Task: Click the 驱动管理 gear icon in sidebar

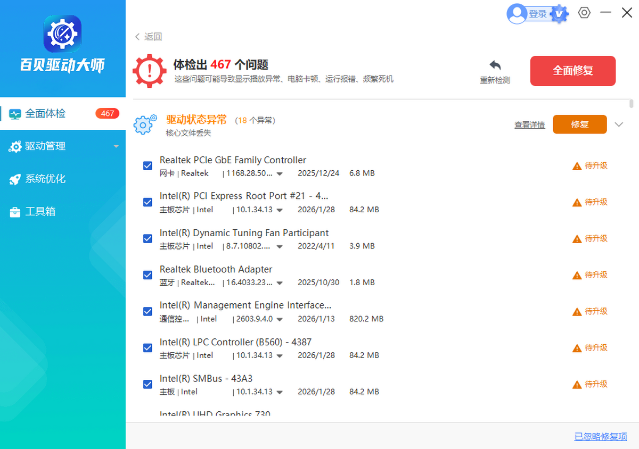Action: tap(15, 146)
